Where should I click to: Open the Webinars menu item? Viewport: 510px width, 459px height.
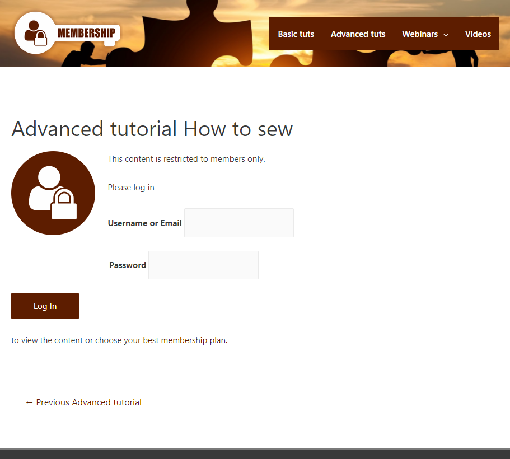coord(419,34)
